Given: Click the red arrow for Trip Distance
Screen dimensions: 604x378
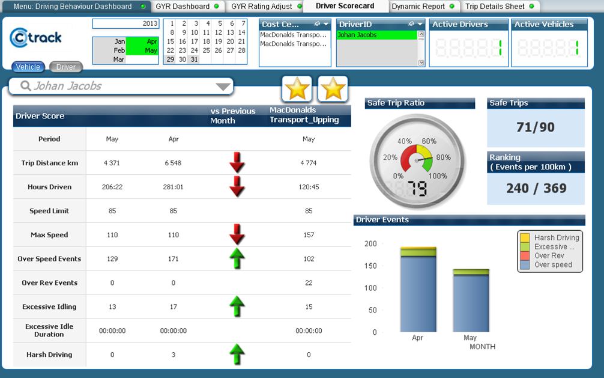Looking at the screenshot, I should [x=237, y=163].
